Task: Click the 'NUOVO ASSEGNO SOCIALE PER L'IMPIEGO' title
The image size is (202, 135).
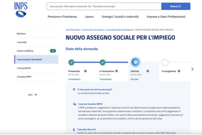Action: [120, 38]
